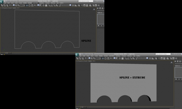182x109 pixels.
Task: Toggle Spinner Snap in SPLINE window toolbar
Action: click(57, 5)
